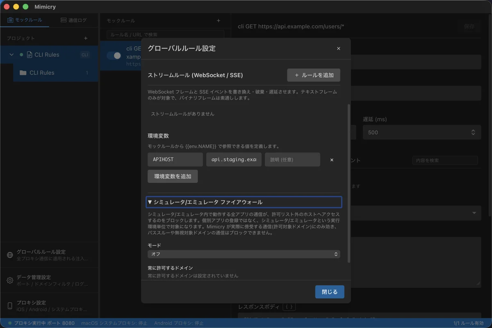Click the 閉じる button
The height and width of the screenshot is (328, 492).
click(x=330, y=292)
